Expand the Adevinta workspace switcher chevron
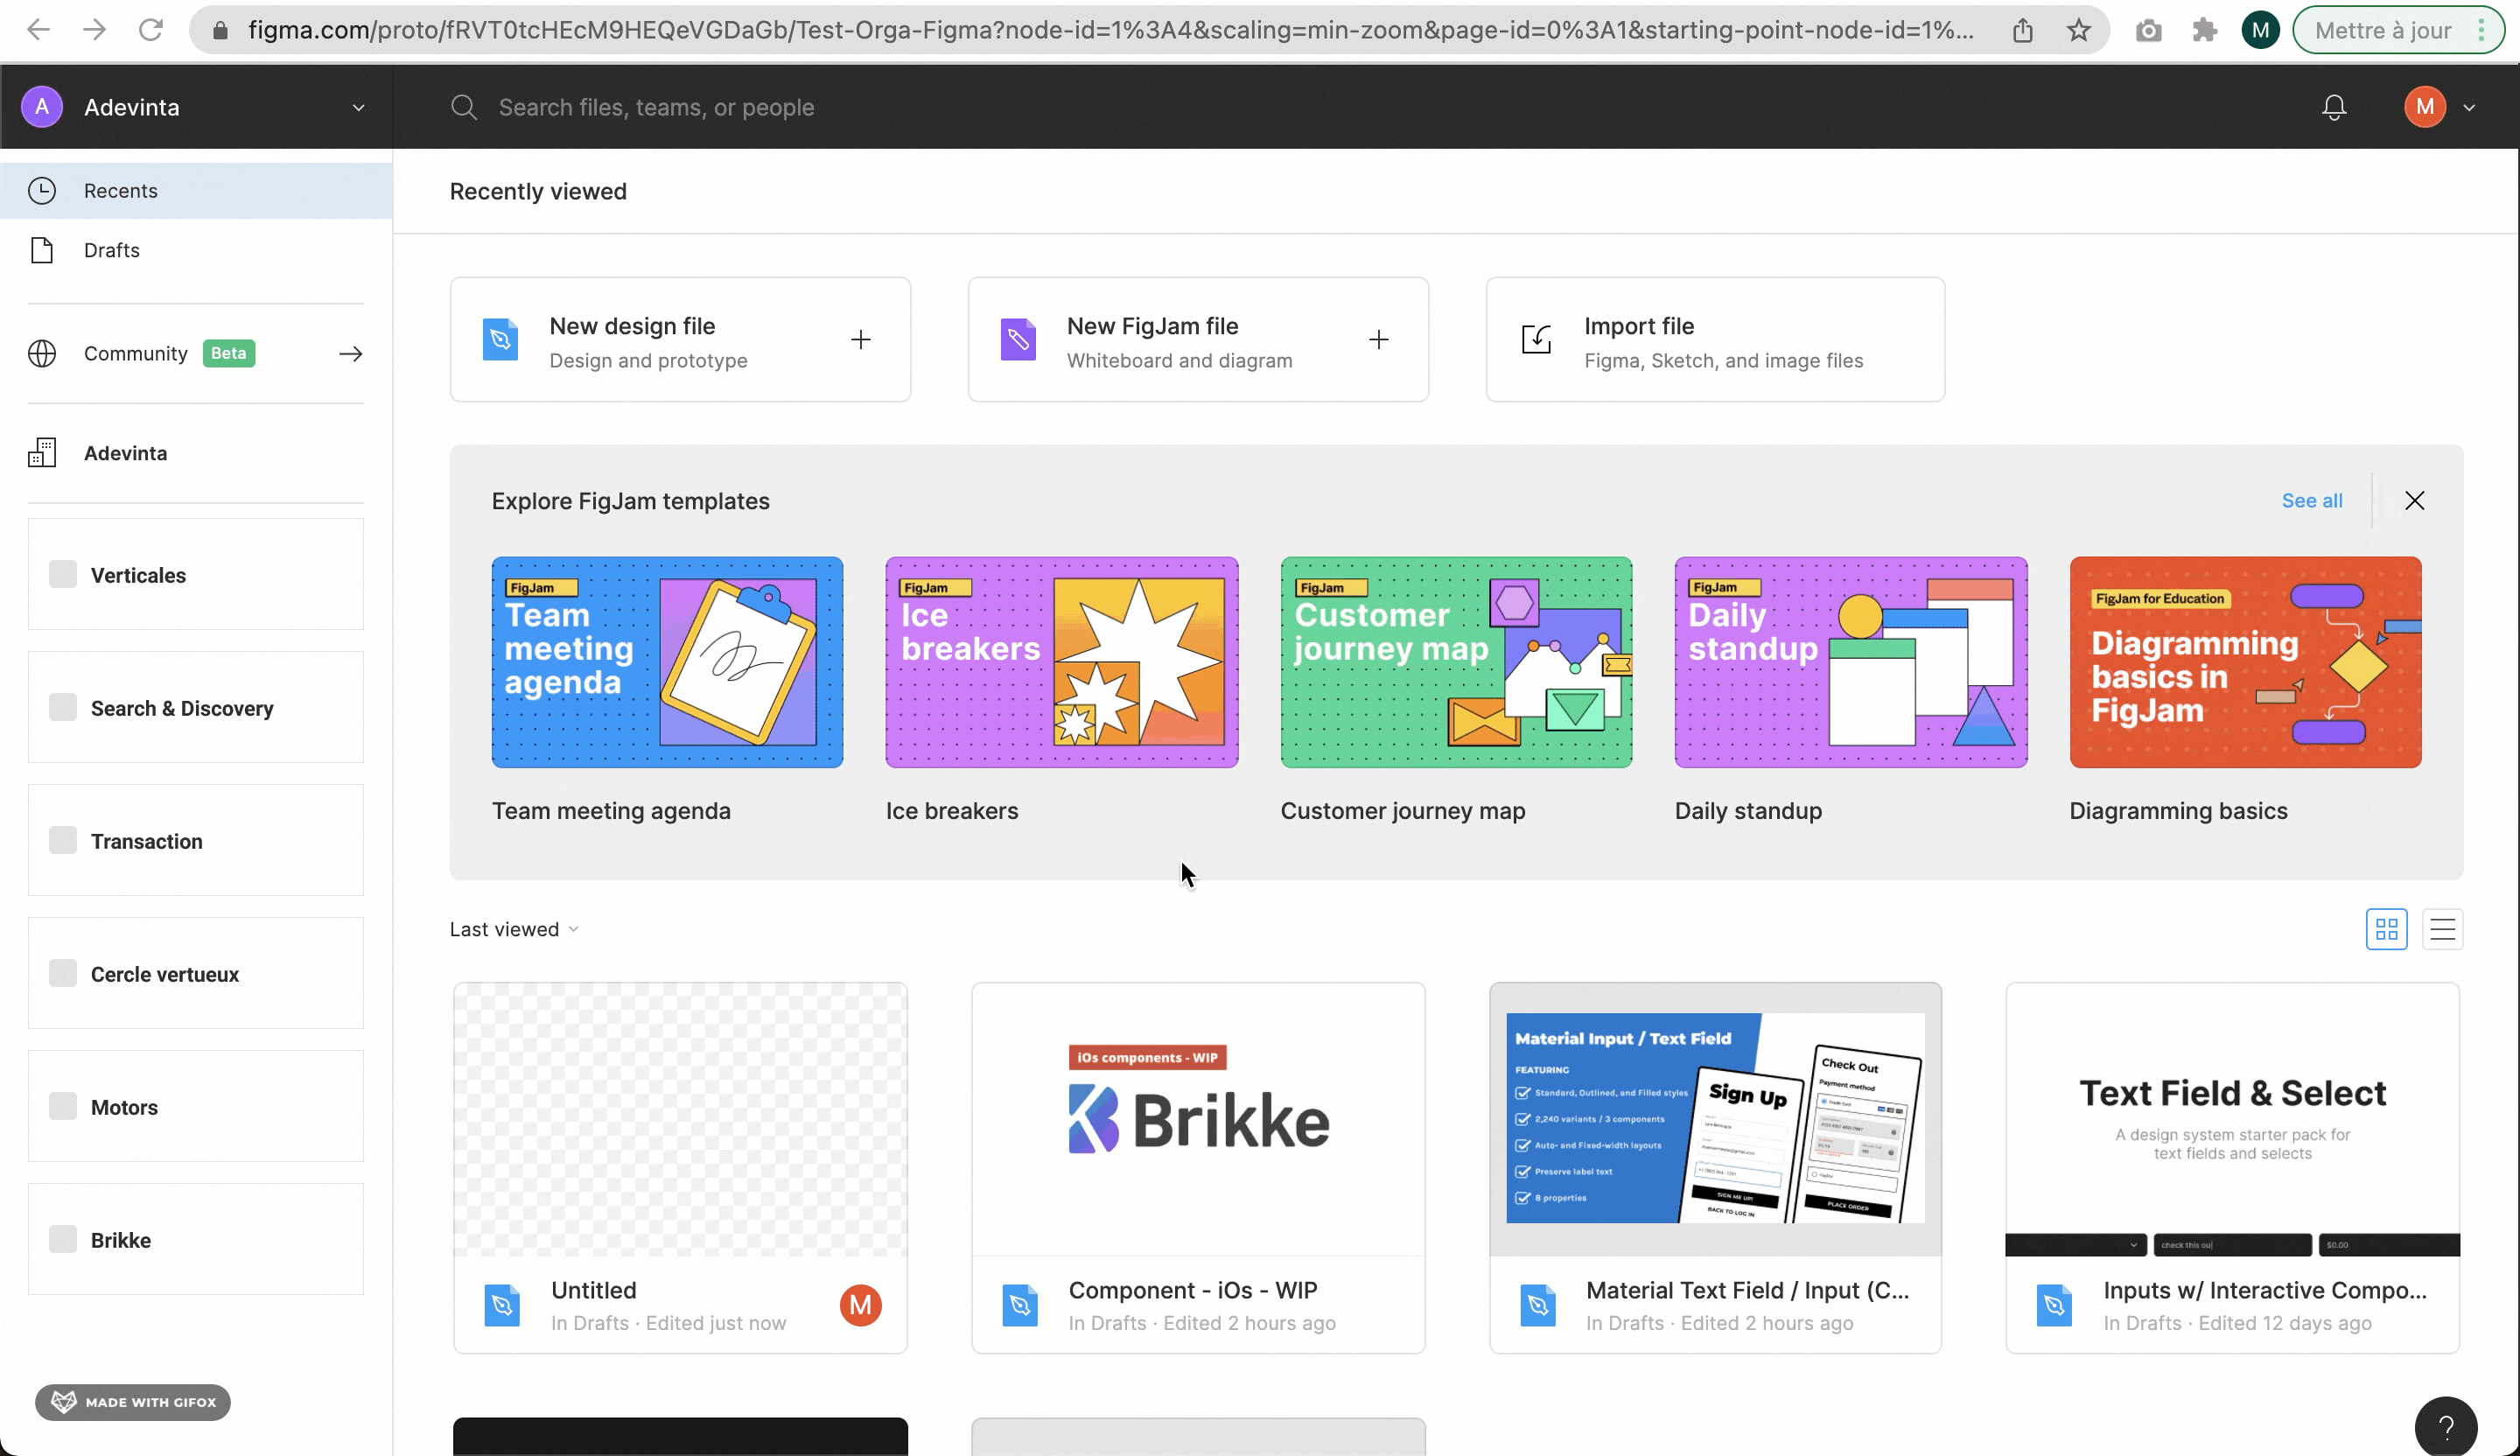Screen dimensions: 2520x1456 tap(358, 107)
